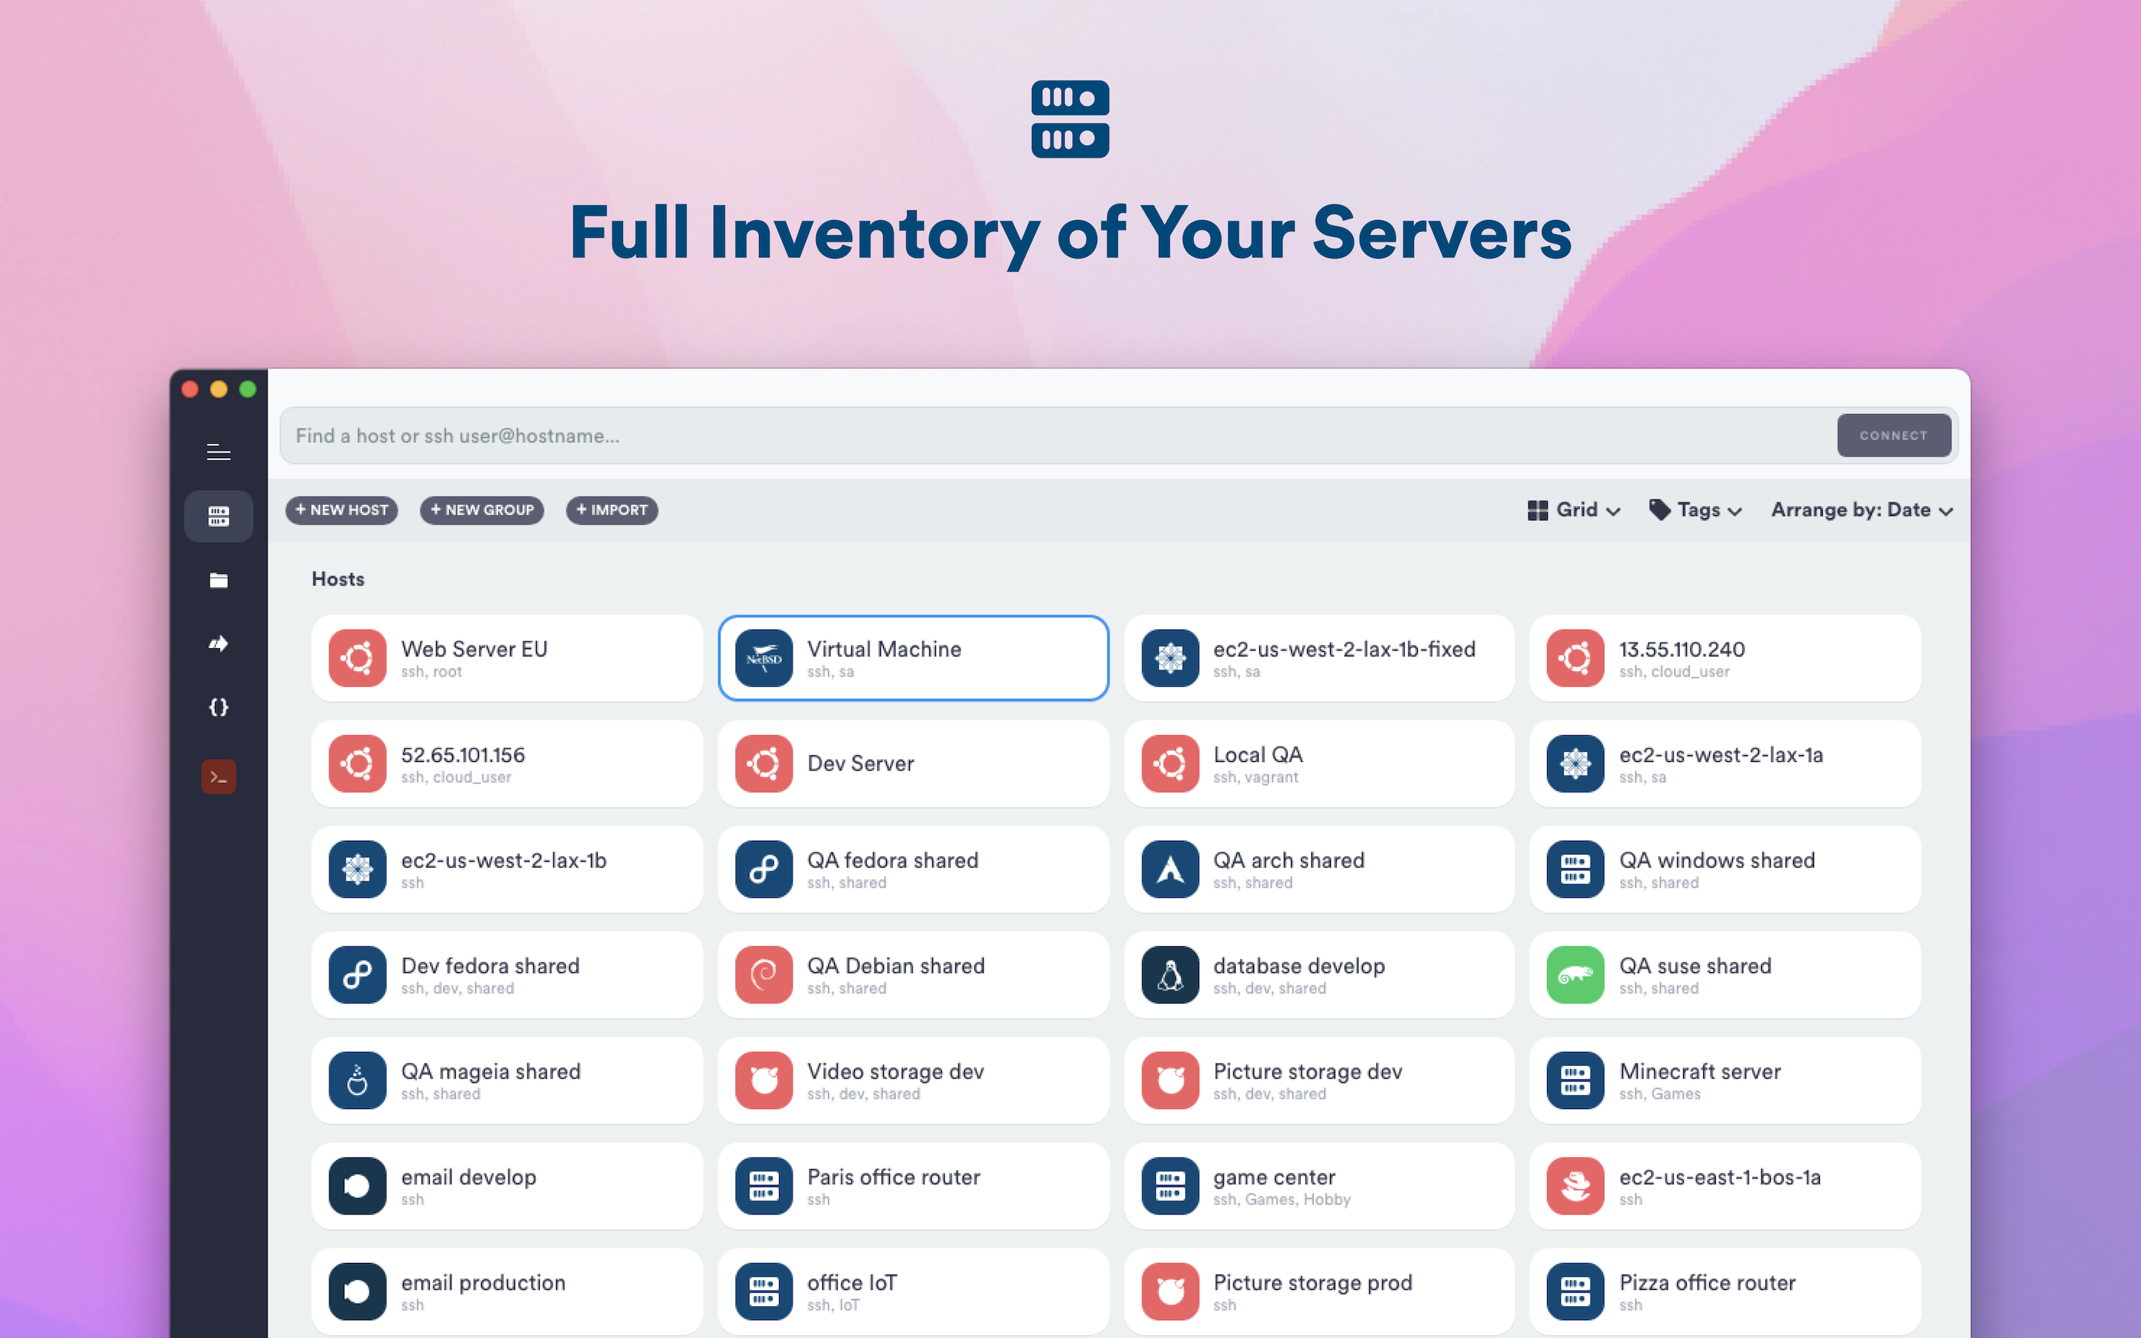
Task: Click the penguin icon on database develop
Action: pos(1169,975)
